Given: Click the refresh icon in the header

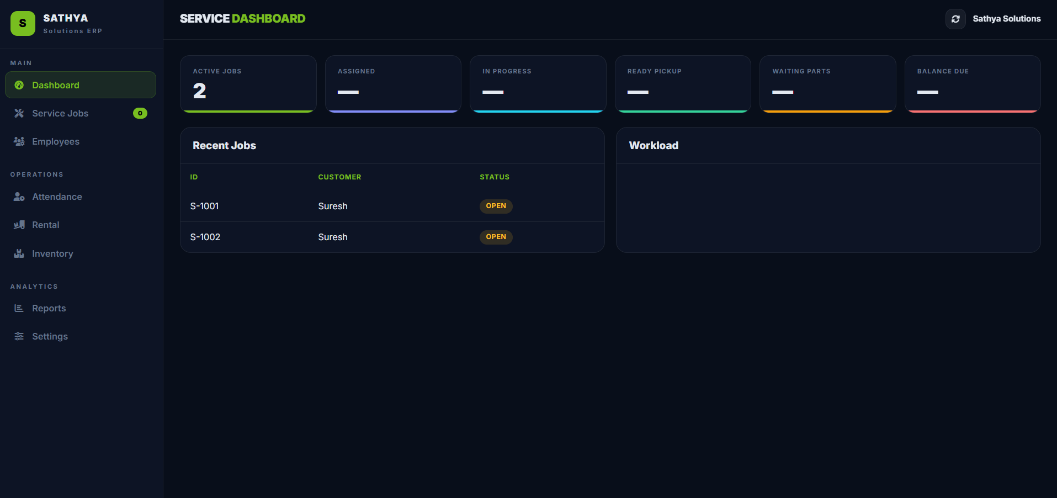Looking at the screenshot, I should [x=955, y=19].
